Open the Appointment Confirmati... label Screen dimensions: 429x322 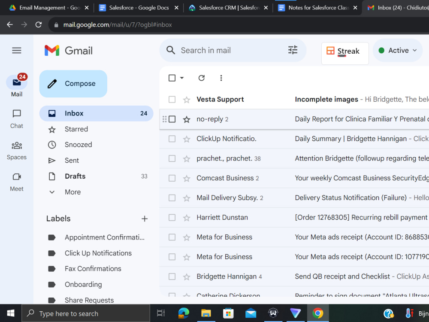coord(96,237)
